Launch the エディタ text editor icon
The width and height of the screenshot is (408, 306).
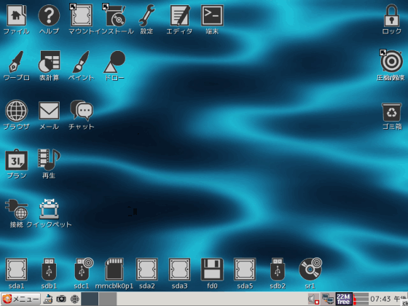pyautogui.click(x=179, y=15)
